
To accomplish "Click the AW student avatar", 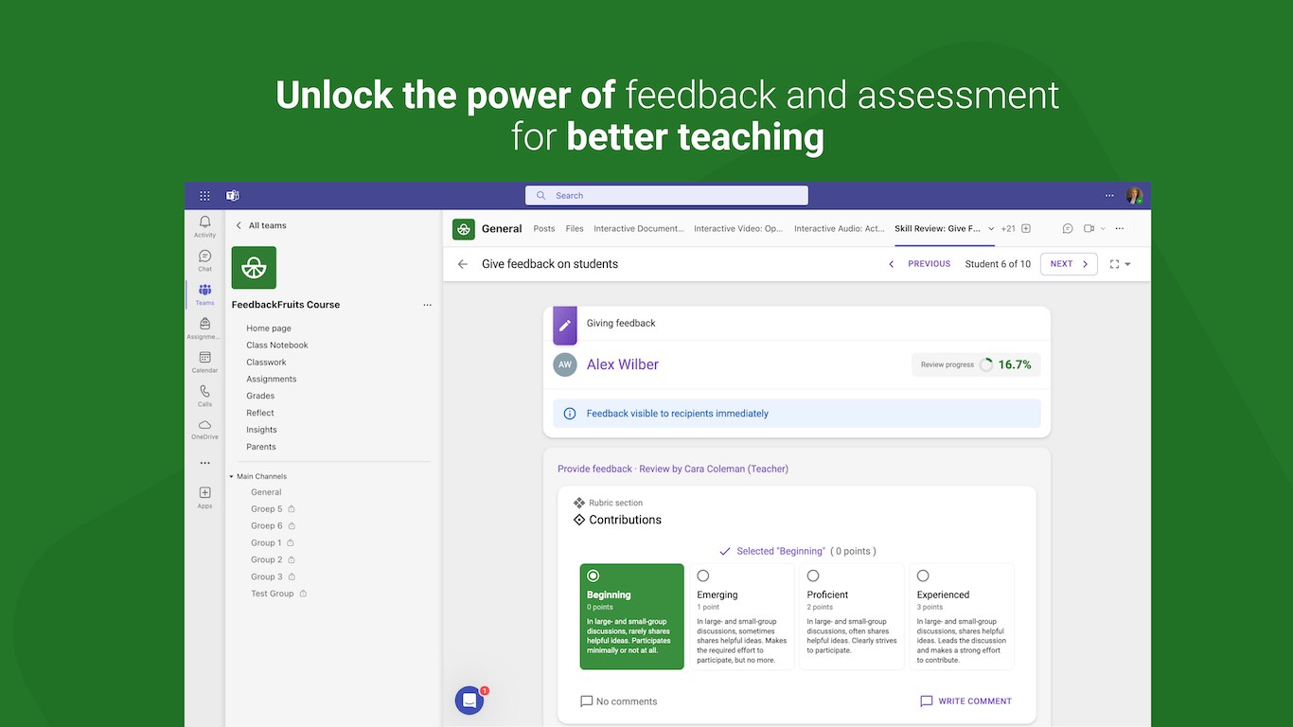I will pyautogui.click(x=565, y=364).
